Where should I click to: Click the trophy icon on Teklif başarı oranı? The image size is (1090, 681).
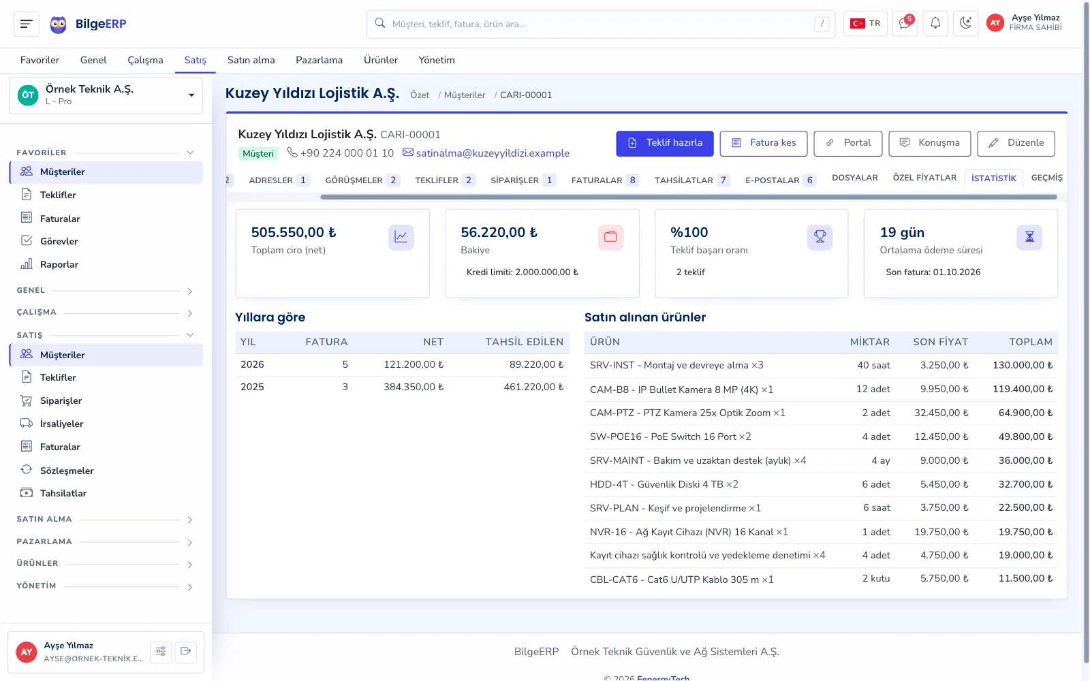[820, 237]
